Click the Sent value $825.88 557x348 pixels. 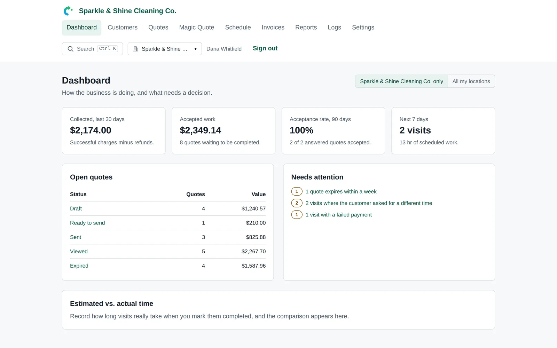point(256,237)
